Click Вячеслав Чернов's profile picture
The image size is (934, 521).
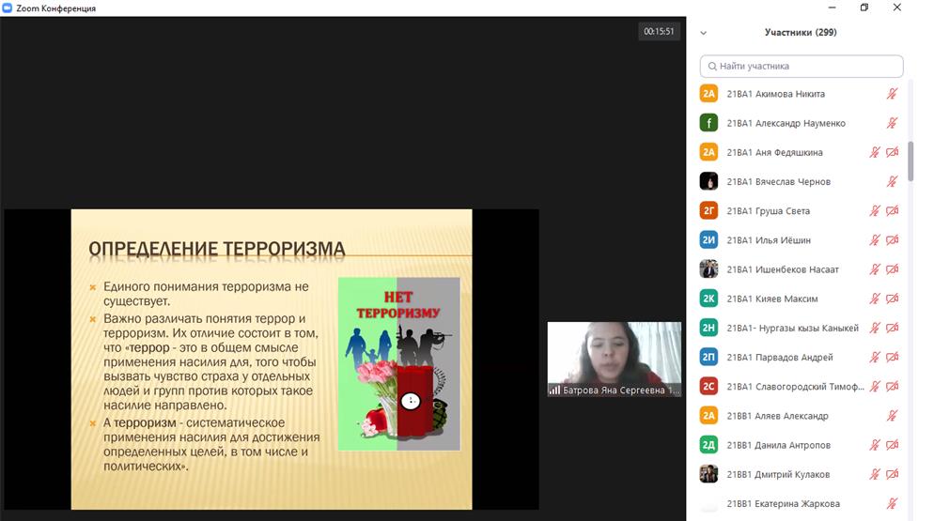pos(708,181)
